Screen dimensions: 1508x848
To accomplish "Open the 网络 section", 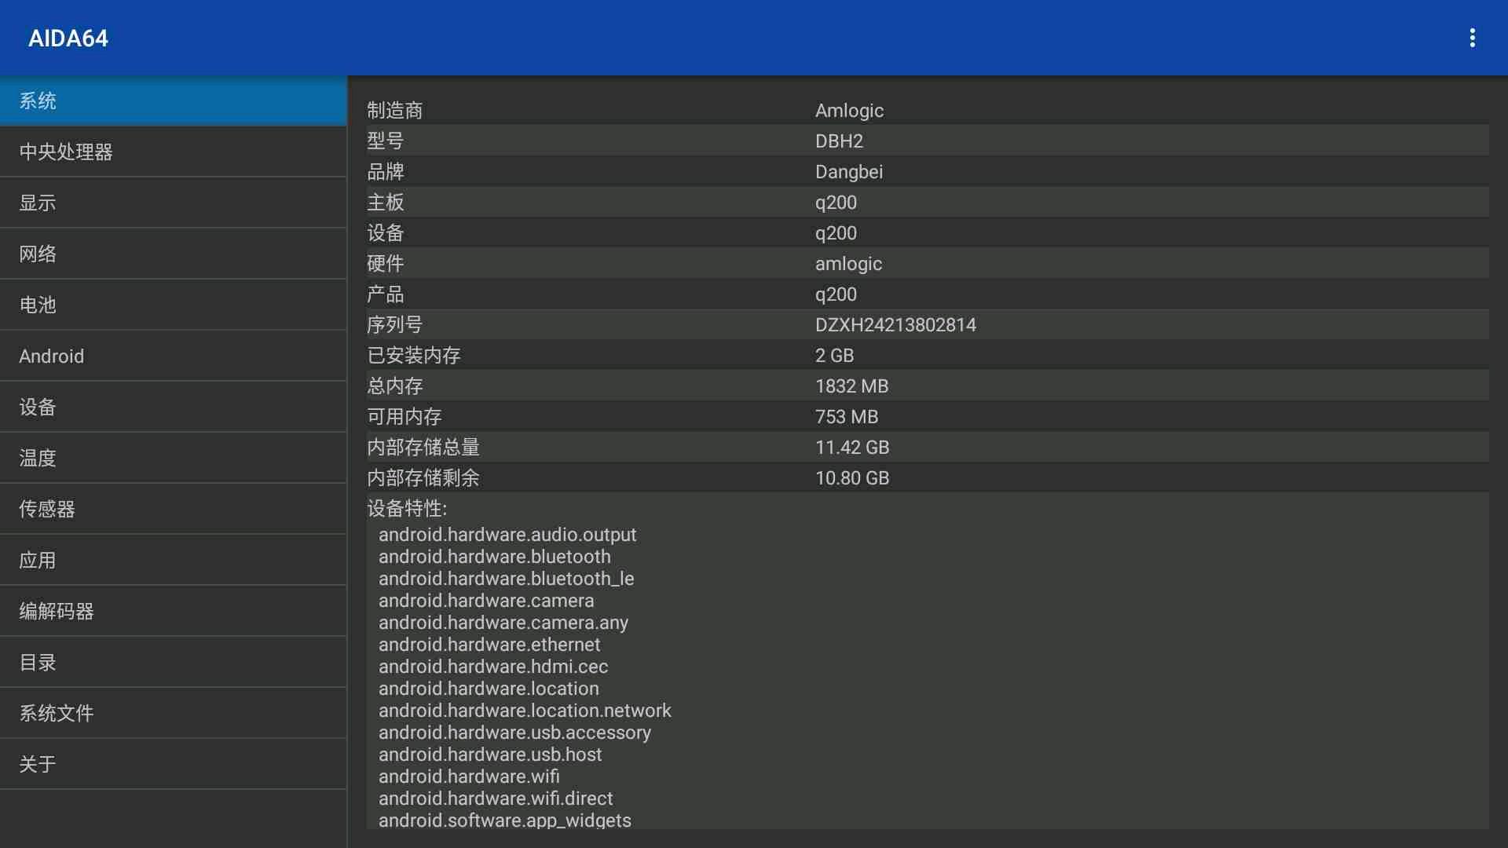I will tap(173, 254).
